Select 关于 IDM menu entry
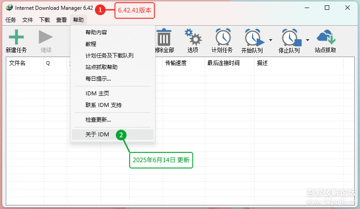The height and width of the screenshot is (209, 360). coord(112,135)
